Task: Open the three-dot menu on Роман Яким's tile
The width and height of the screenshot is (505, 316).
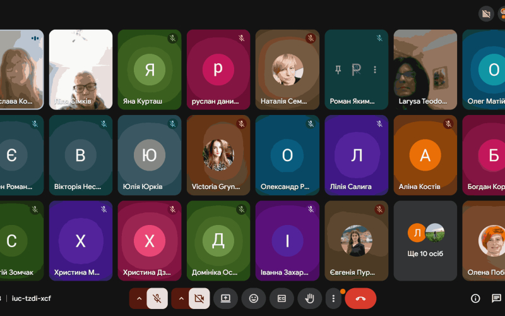Action: coord(374,70)
